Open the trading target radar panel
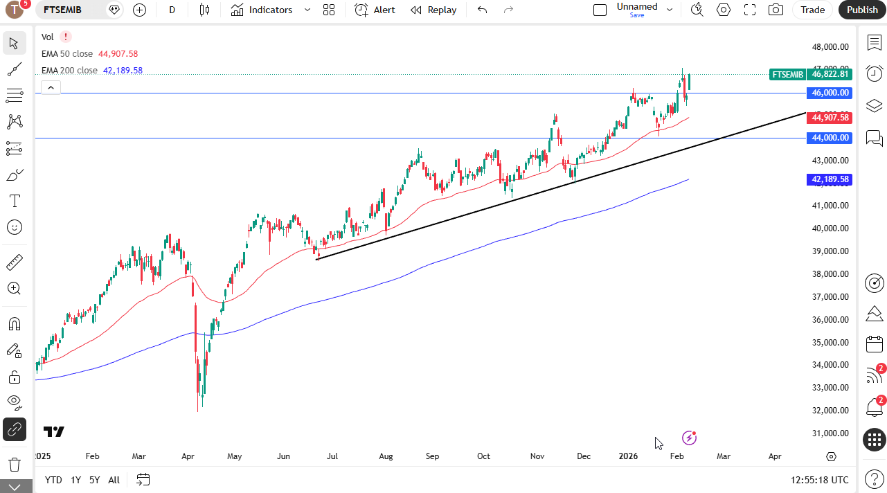Viewport: 887px width, 493px height. click(x=874, y=283)
